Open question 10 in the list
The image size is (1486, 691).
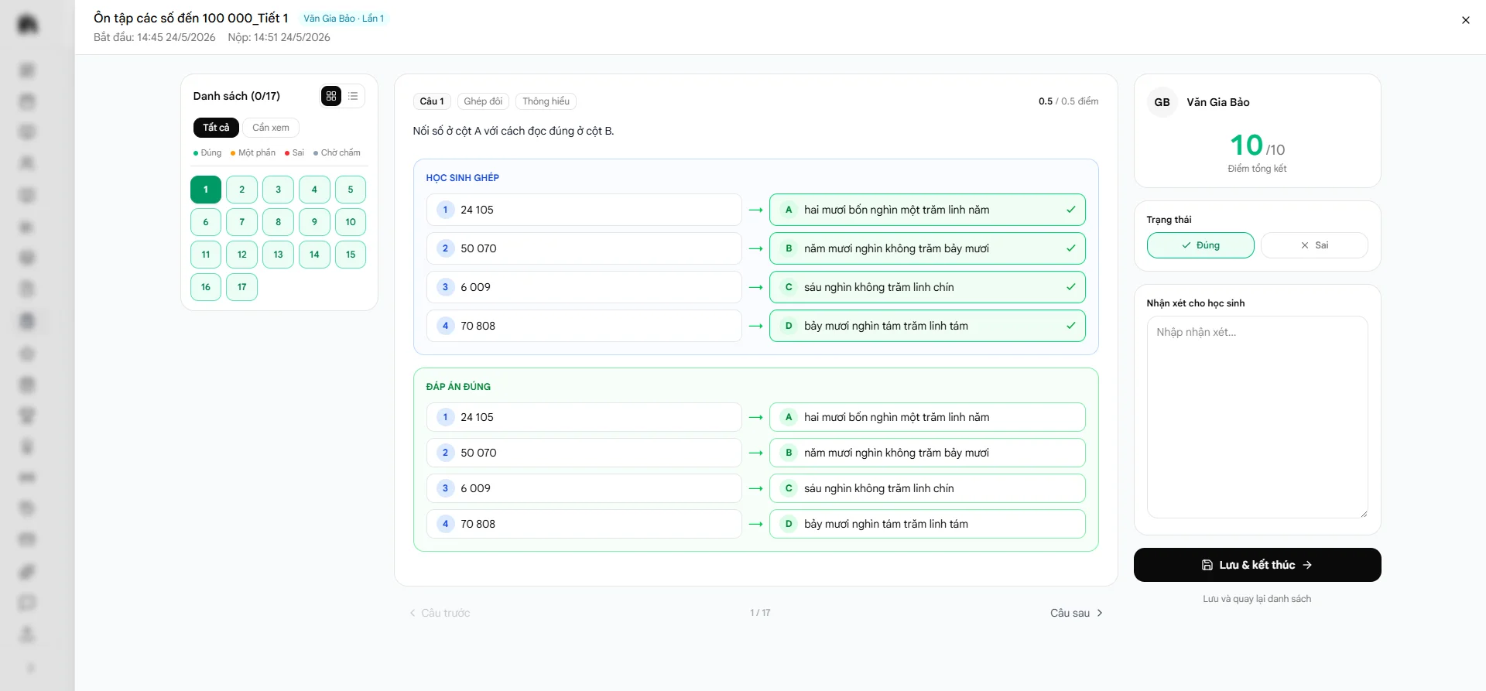pyautogui.click(x=351, y=222)
